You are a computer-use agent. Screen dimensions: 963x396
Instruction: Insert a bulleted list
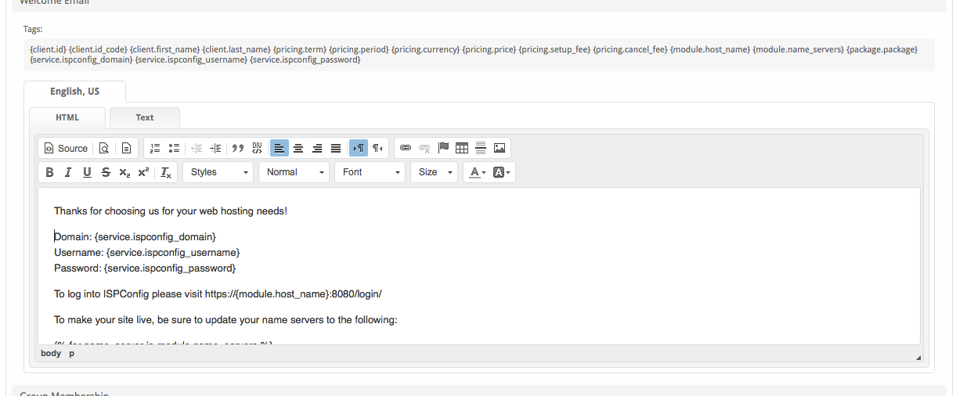click(174, 148)
